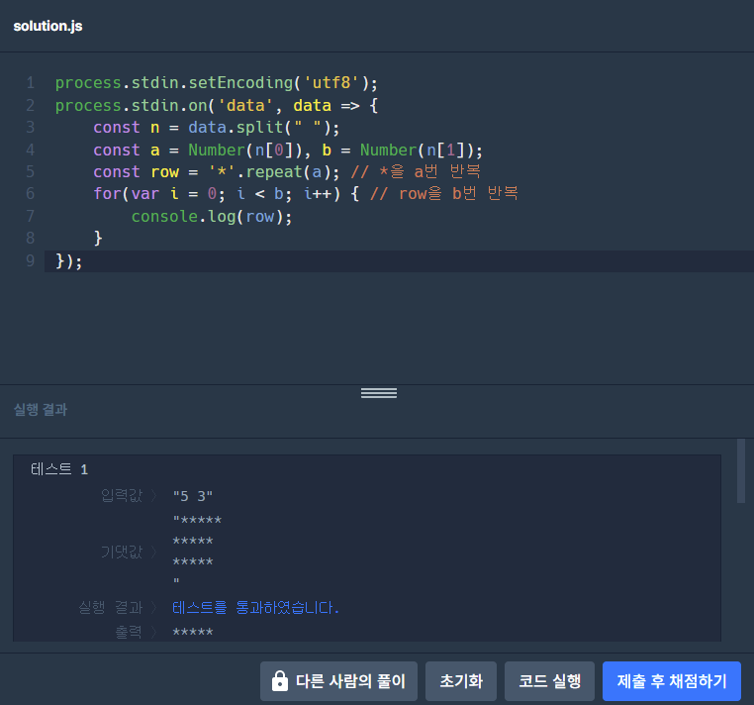The height and width of the screenshot is (705, 754).
Task: Click the closing }); on line 9
Action: (68, 261)
